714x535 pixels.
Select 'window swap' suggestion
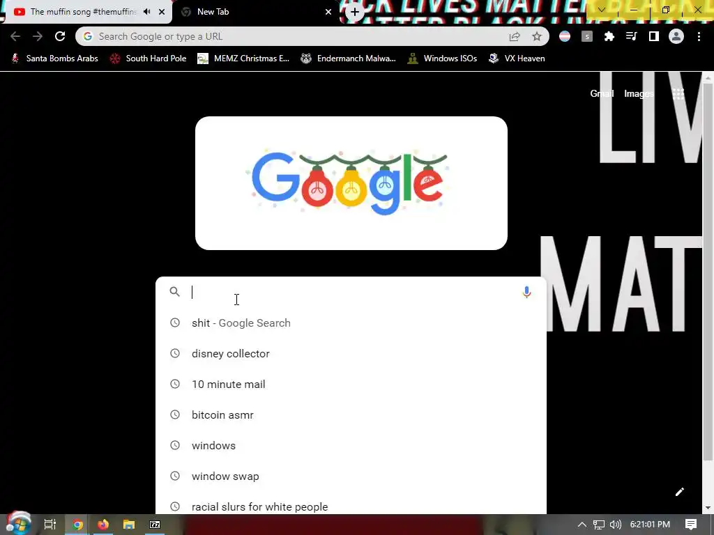pyautogui.click(x=351, y=476)
